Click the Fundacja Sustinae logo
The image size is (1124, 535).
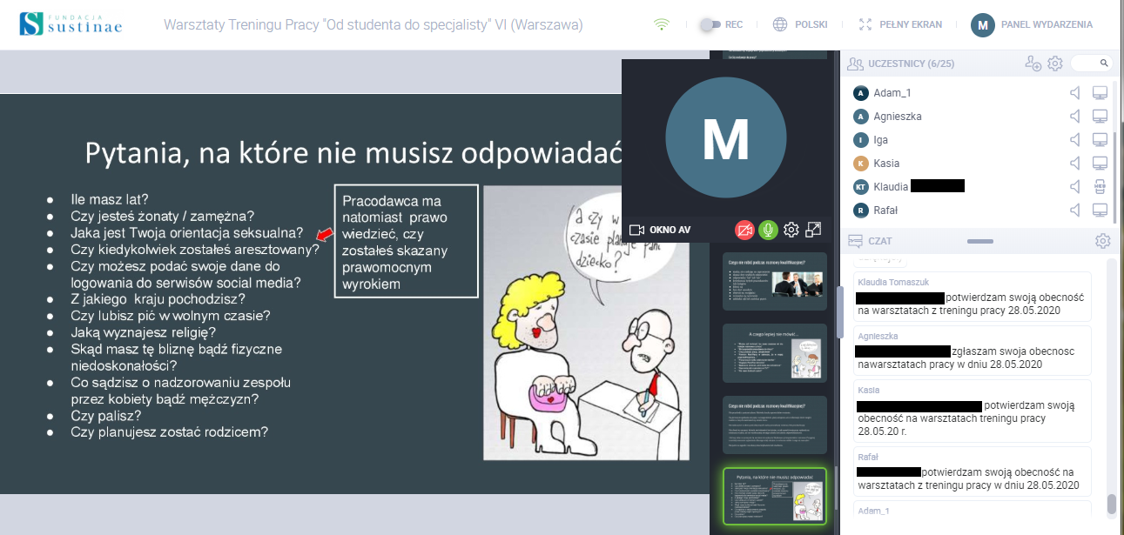70,24
